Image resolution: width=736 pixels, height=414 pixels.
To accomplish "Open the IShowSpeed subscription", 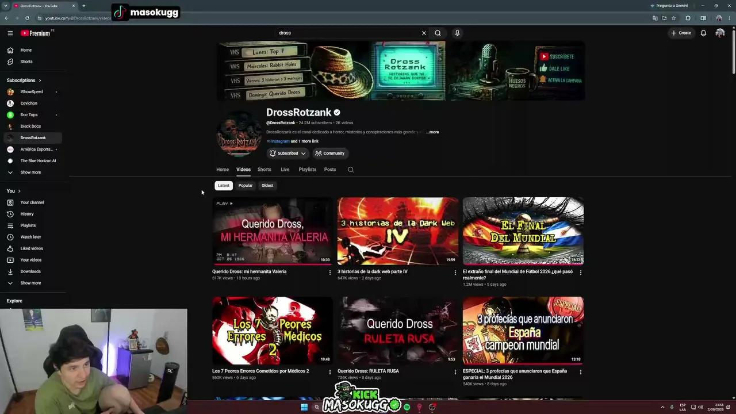I will (33, 91).
